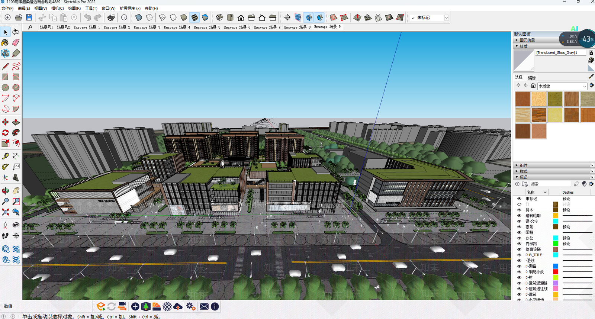
Task: Open Model Info from toolbar
Action: pyautogui.click(x=124, y=17)
